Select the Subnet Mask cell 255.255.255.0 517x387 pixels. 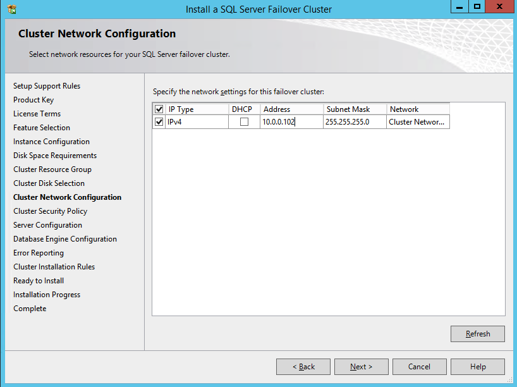(x=355, y=122)
